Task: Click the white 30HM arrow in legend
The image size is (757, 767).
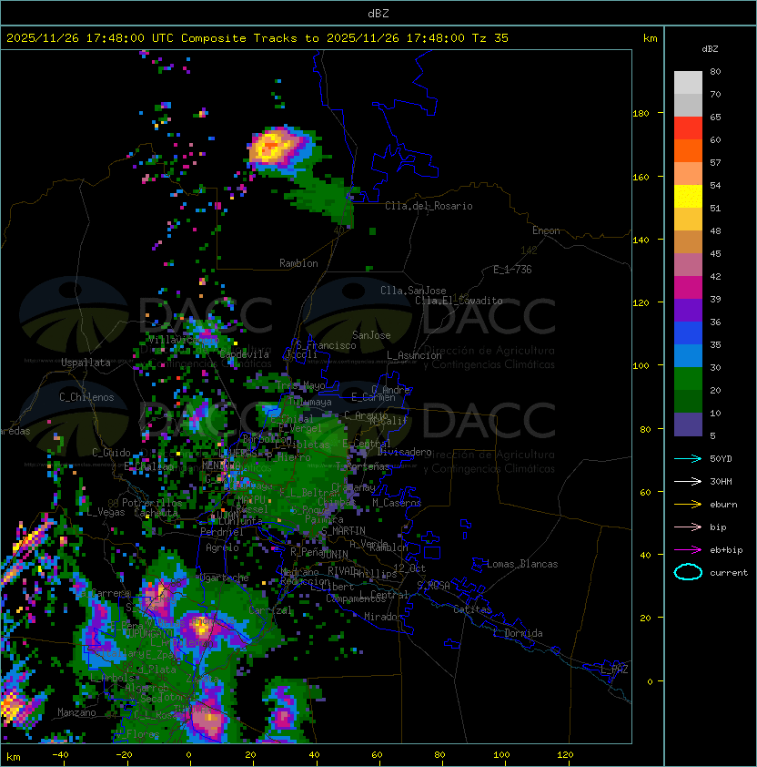Action: coord(688,482)
